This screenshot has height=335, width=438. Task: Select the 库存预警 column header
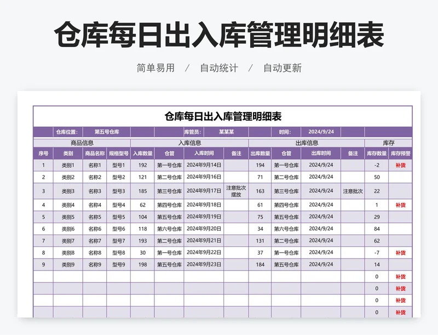pos(400,154)
